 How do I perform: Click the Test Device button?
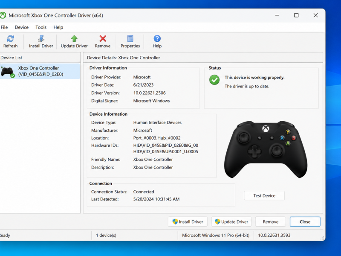point(264,195)
